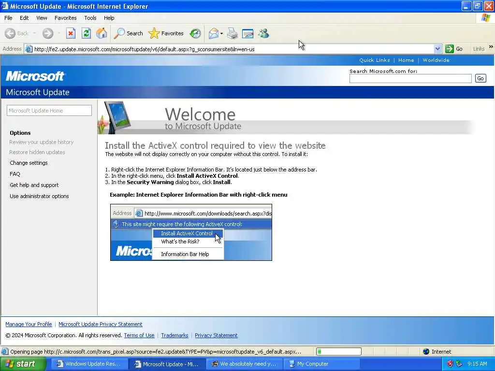Open the Tools menu

(90, 18)
